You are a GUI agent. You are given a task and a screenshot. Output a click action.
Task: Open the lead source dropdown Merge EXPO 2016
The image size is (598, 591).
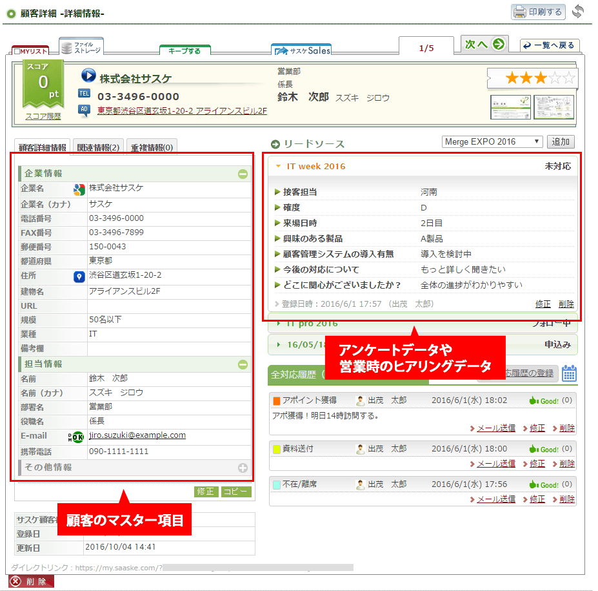(492, 141)
